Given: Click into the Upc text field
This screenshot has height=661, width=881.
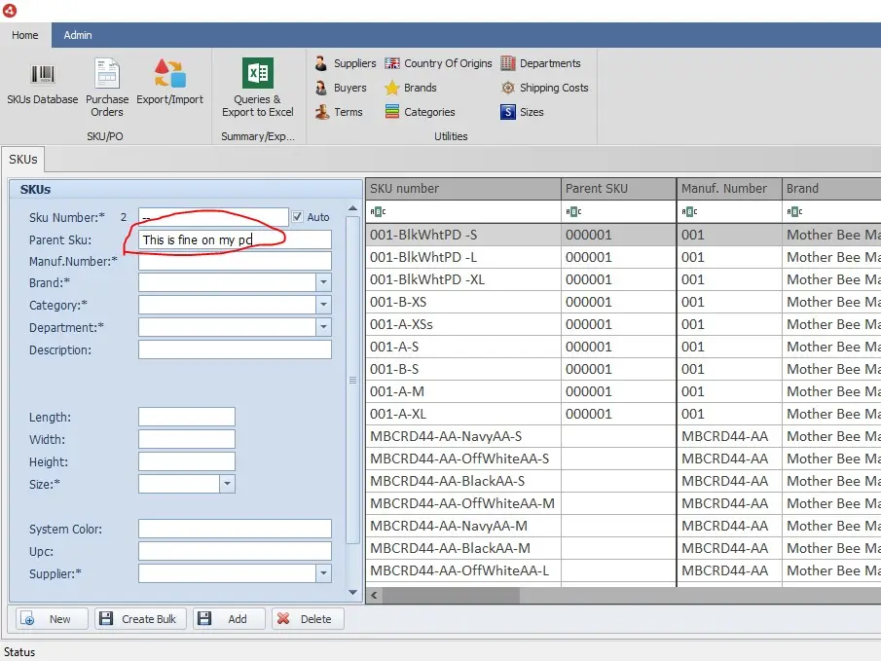Looking at the screenshot, I should tap(235, 551).
